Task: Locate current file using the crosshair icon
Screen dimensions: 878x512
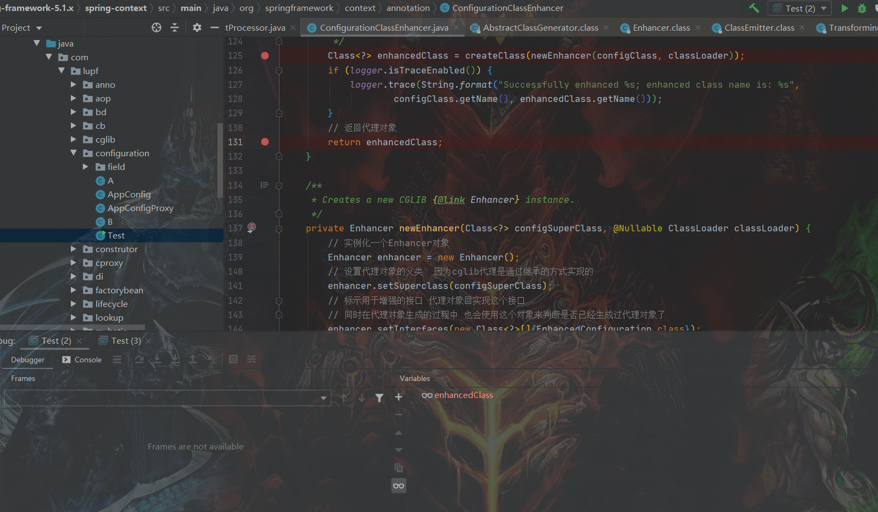Action: click(x=156, y=27)
